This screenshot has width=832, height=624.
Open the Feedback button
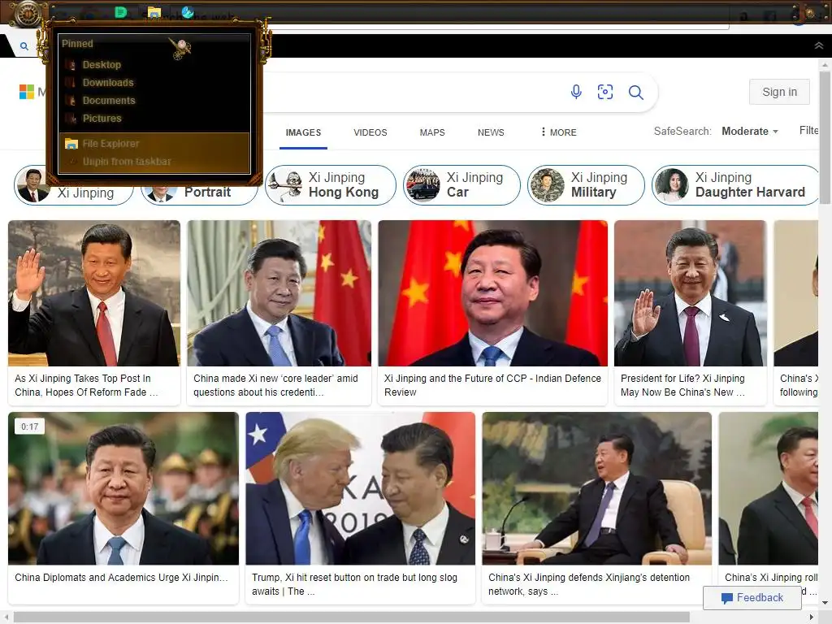pos(752,597)
